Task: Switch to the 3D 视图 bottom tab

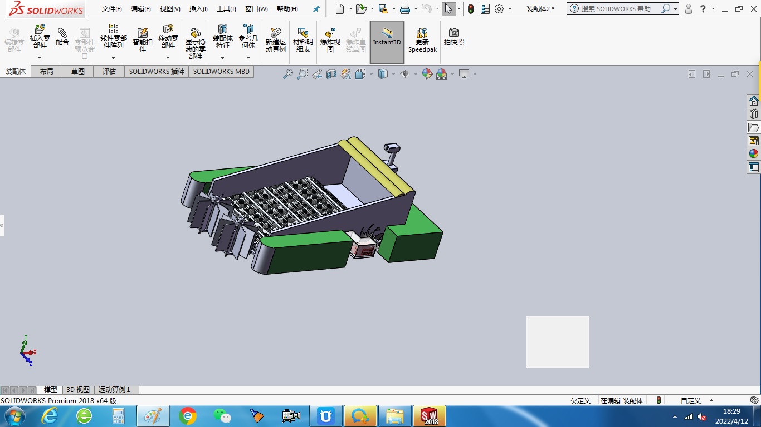Action: 78,390
